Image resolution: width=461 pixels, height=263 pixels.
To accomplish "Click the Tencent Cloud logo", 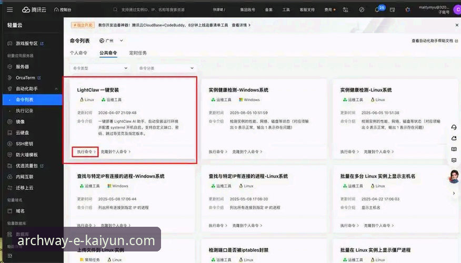I will [34, 9].
